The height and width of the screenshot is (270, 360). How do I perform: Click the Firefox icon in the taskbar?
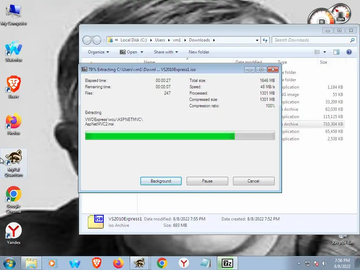(118, 263)
